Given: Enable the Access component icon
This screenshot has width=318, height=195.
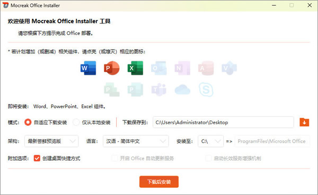Looking at the screenshot, I should coord(206,68).
